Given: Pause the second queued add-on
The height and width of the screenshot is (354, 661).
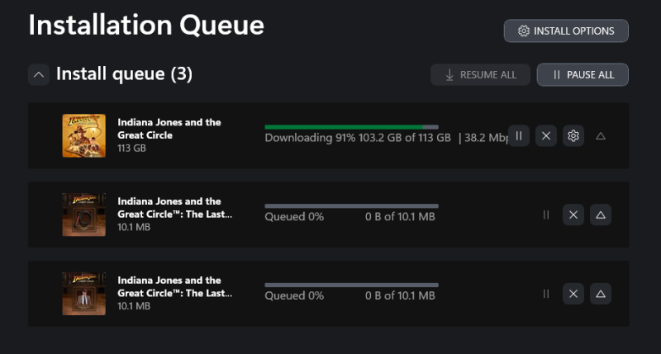Looking at the screenshot, I should click(x=545, y=215).
